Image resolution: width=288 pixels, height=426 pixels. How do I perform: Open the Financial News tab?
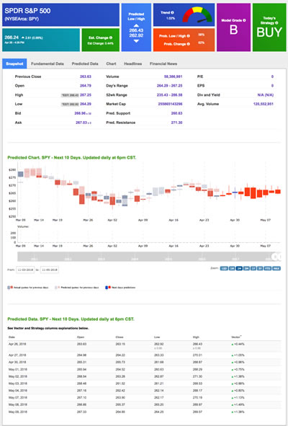coord(163,63)
